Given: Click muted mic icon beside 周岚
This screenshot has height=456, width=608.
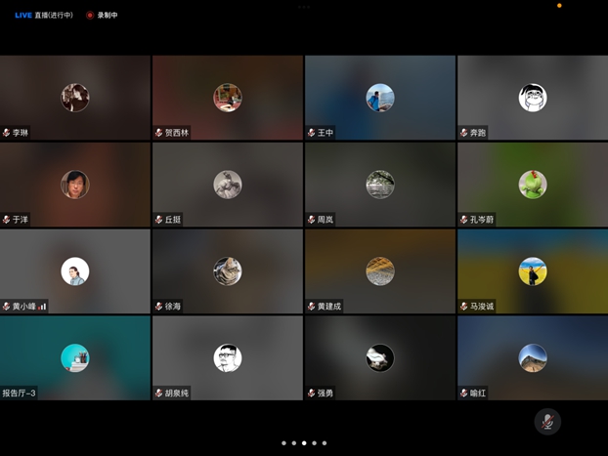Looking at the screenshot, I should click(x=312, y=220).
